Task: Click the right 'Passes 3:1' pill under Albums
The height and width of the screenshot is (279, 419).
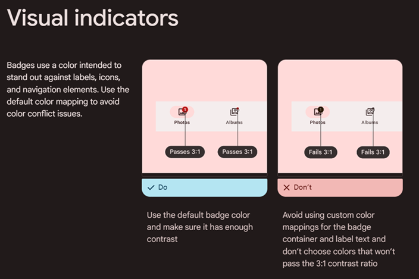Action: coord(237,152)
